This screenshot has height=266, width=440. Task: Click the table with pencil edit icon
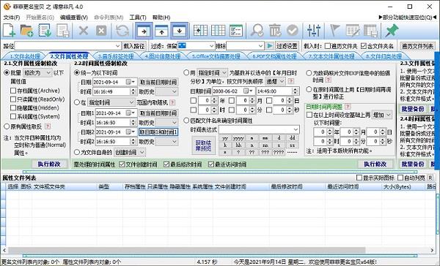pyautogui.click(x=353, y=30)
